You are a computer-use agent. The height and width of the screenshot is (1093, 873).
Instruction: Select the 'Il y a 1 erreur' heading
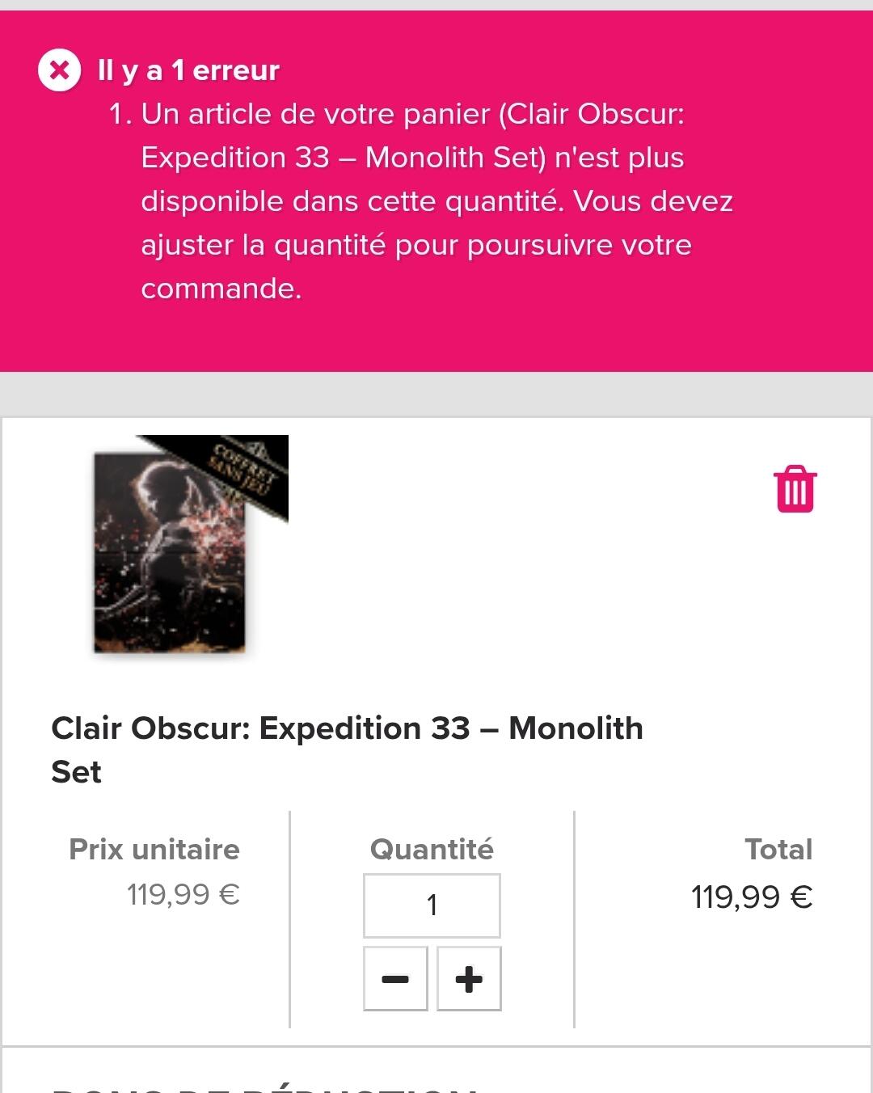tap(188, 70)
